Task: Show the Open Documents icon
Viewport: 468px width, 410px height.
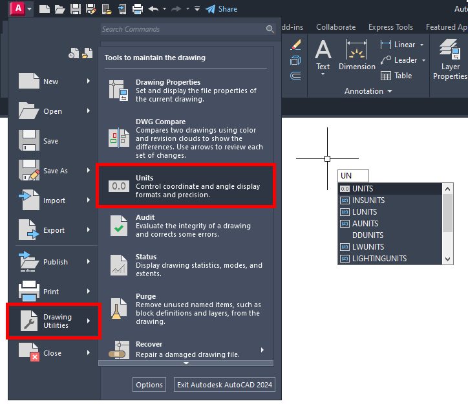Action: tap(87, 53)
